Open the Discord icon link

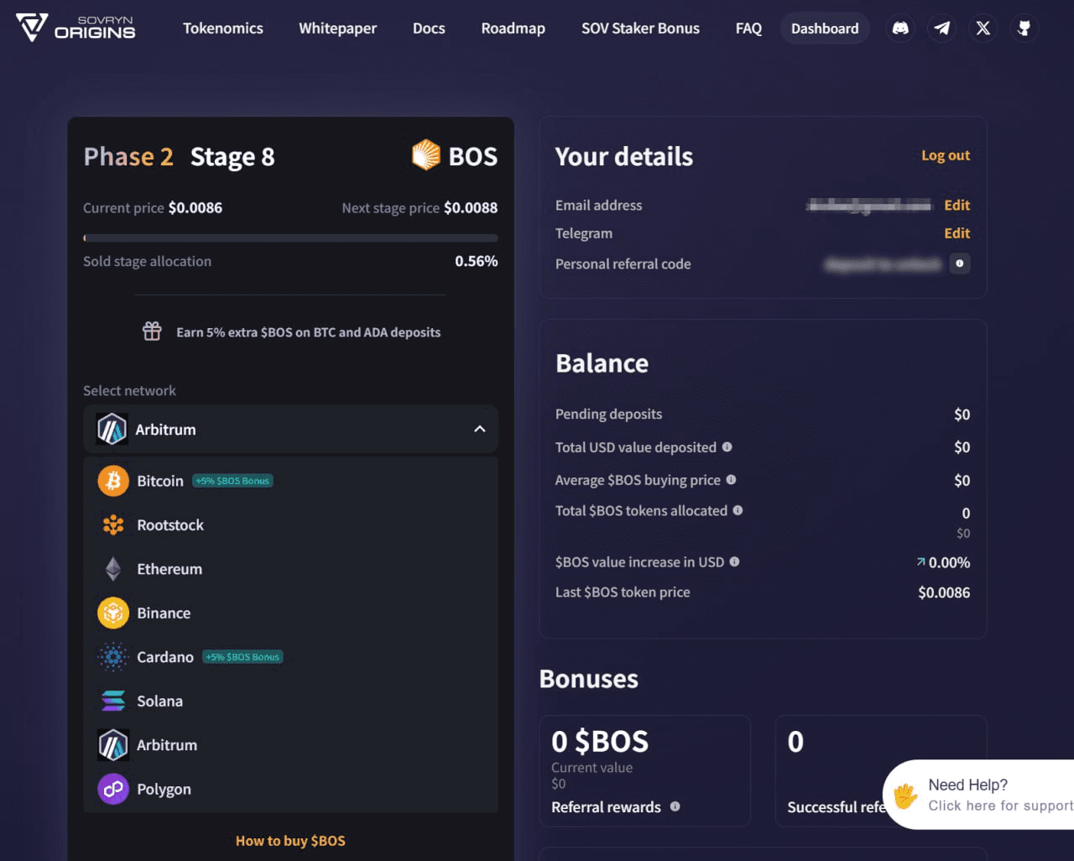click(900, 29)
